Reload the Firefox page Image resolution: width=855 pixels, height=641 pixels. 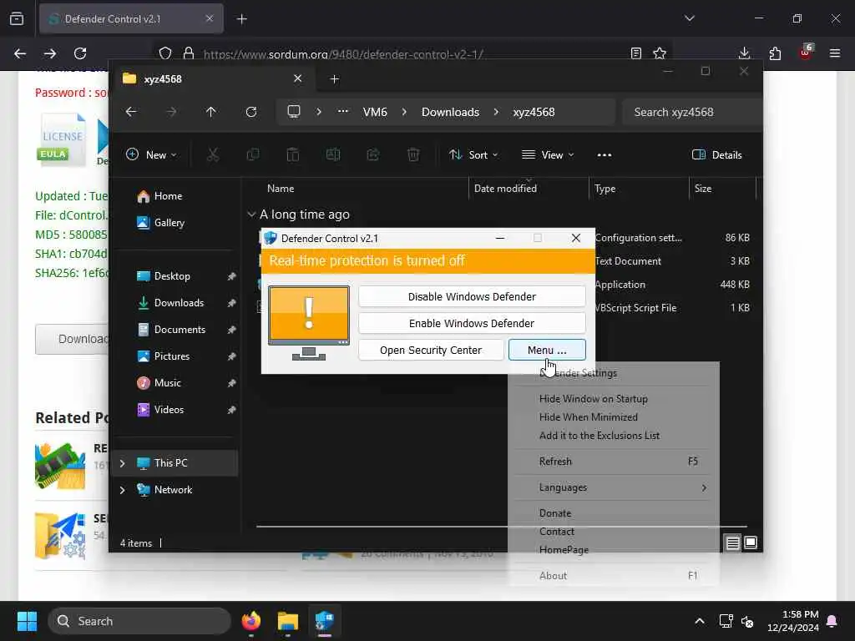(x=80, y=53)
